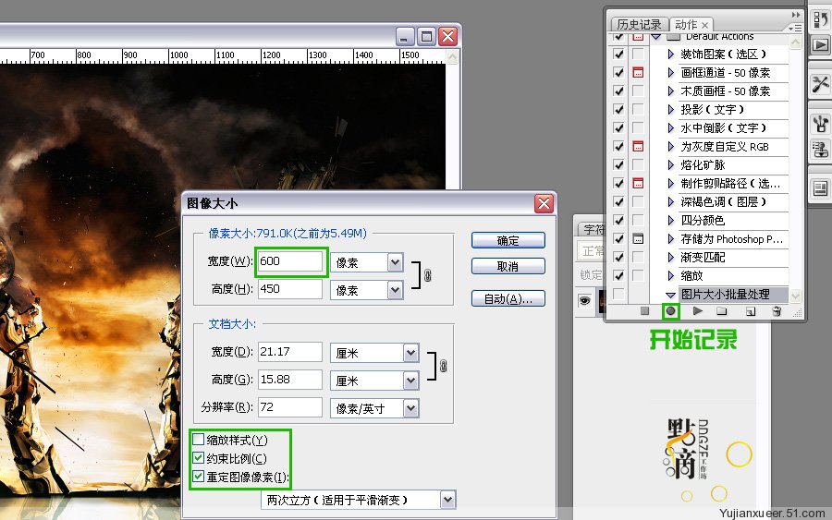Screen dimensions: 832x520
Task: Uncheck the 约束比例 checkbox
Action: tap(199, 457)
